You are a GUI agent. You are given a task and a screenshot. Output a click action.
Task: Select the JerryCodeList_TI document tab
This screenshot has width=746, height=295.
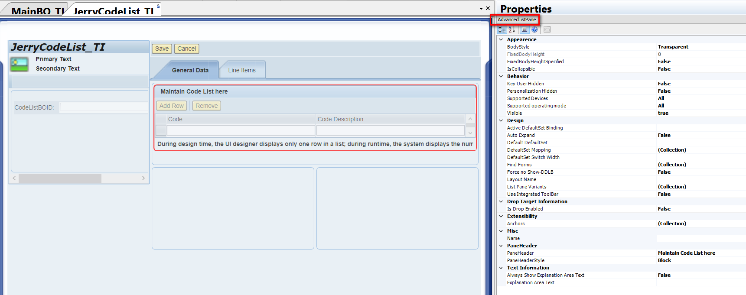(x=114, y=10)
